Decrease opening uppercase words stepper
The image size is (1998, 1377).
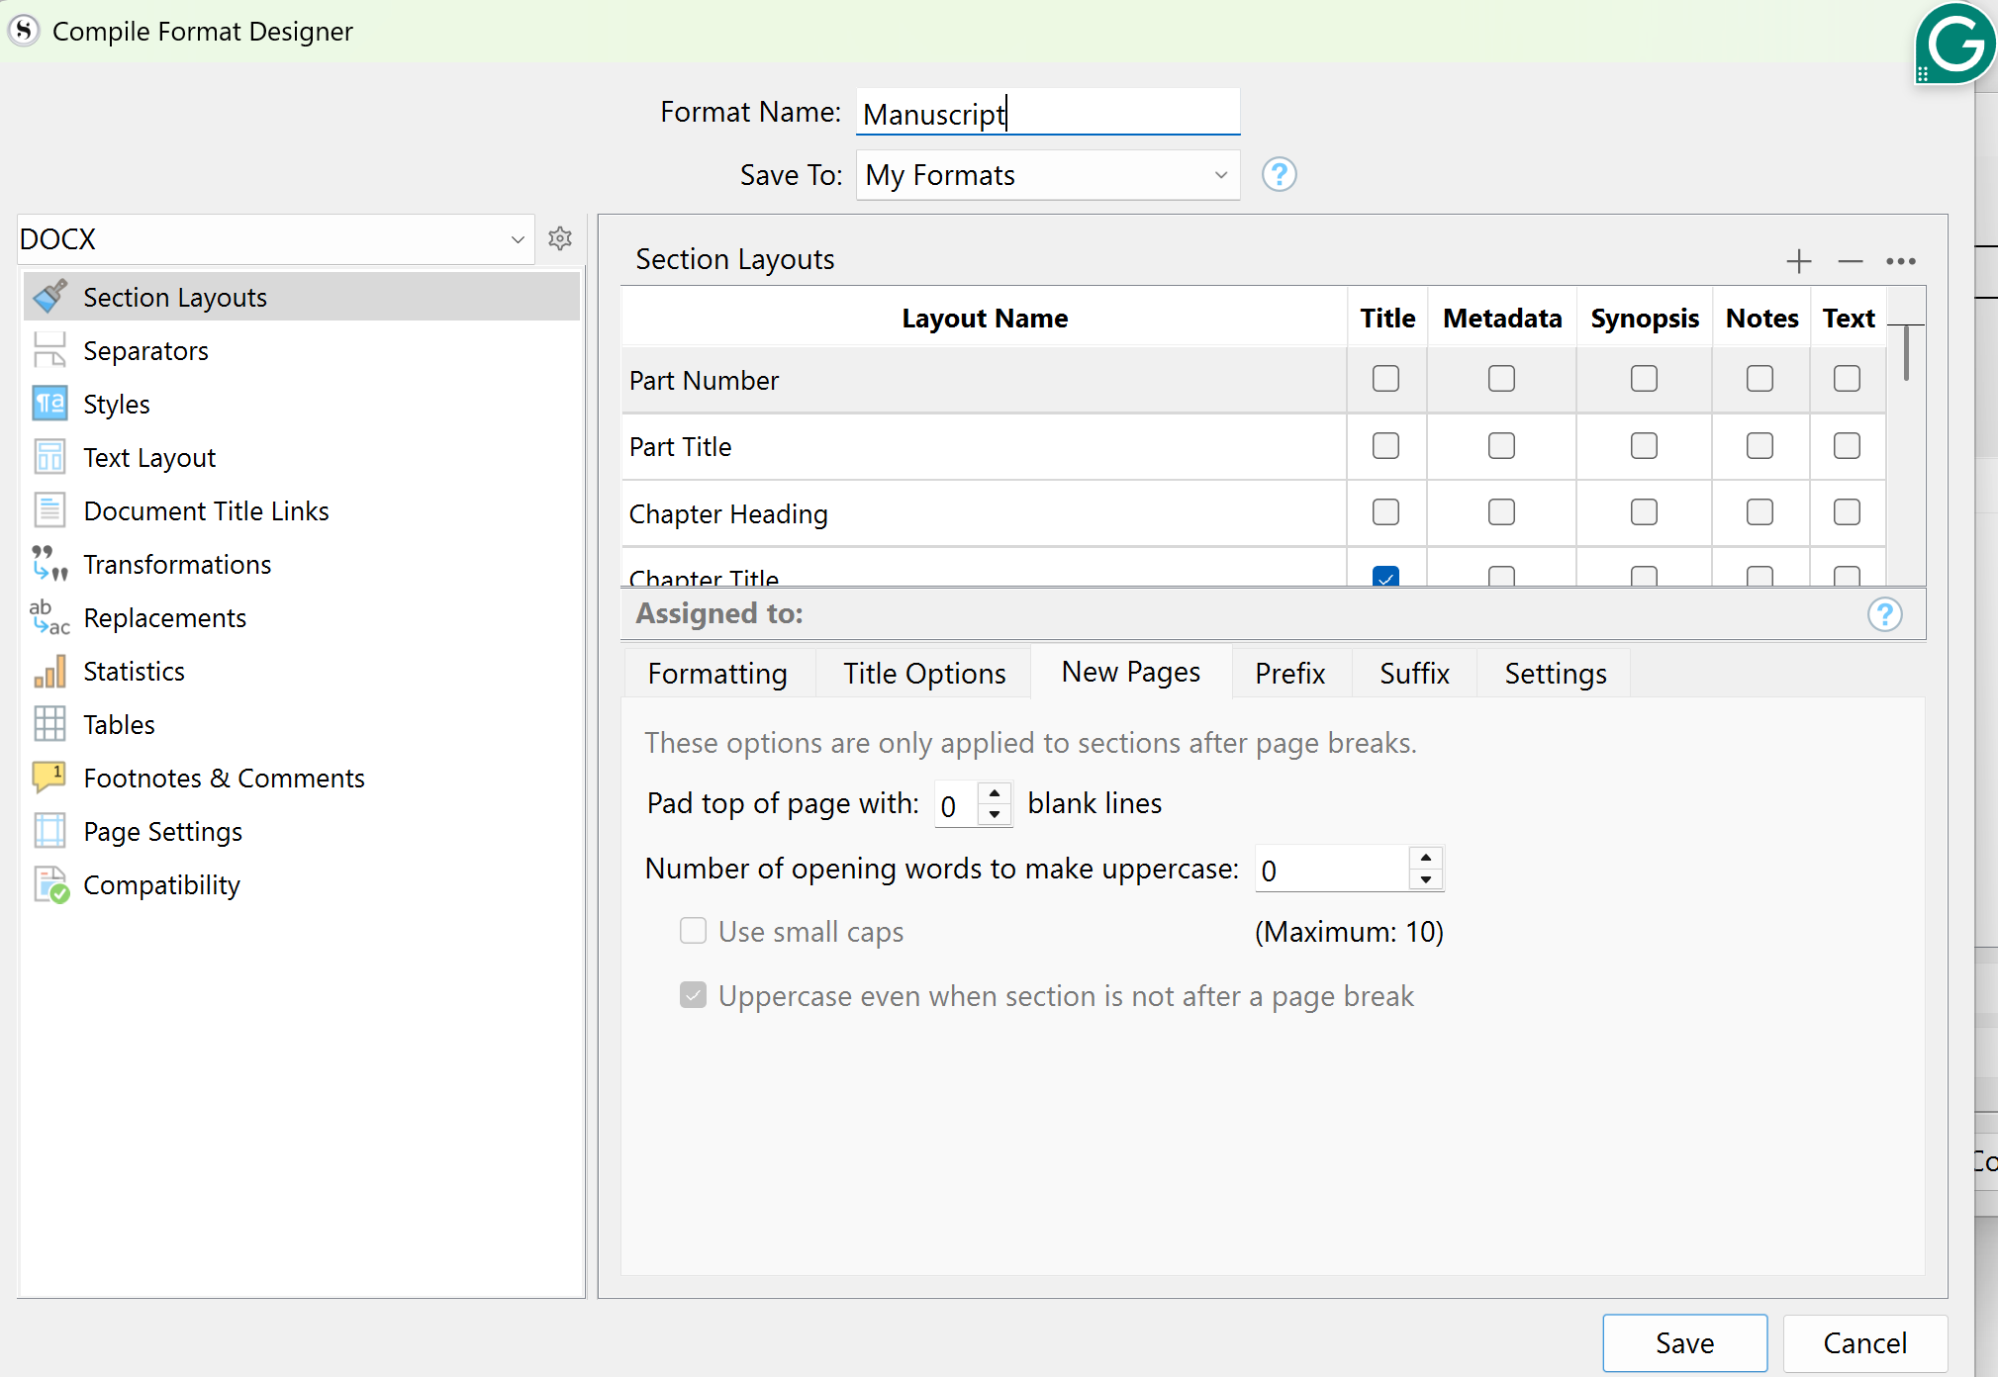(1426, 879)
